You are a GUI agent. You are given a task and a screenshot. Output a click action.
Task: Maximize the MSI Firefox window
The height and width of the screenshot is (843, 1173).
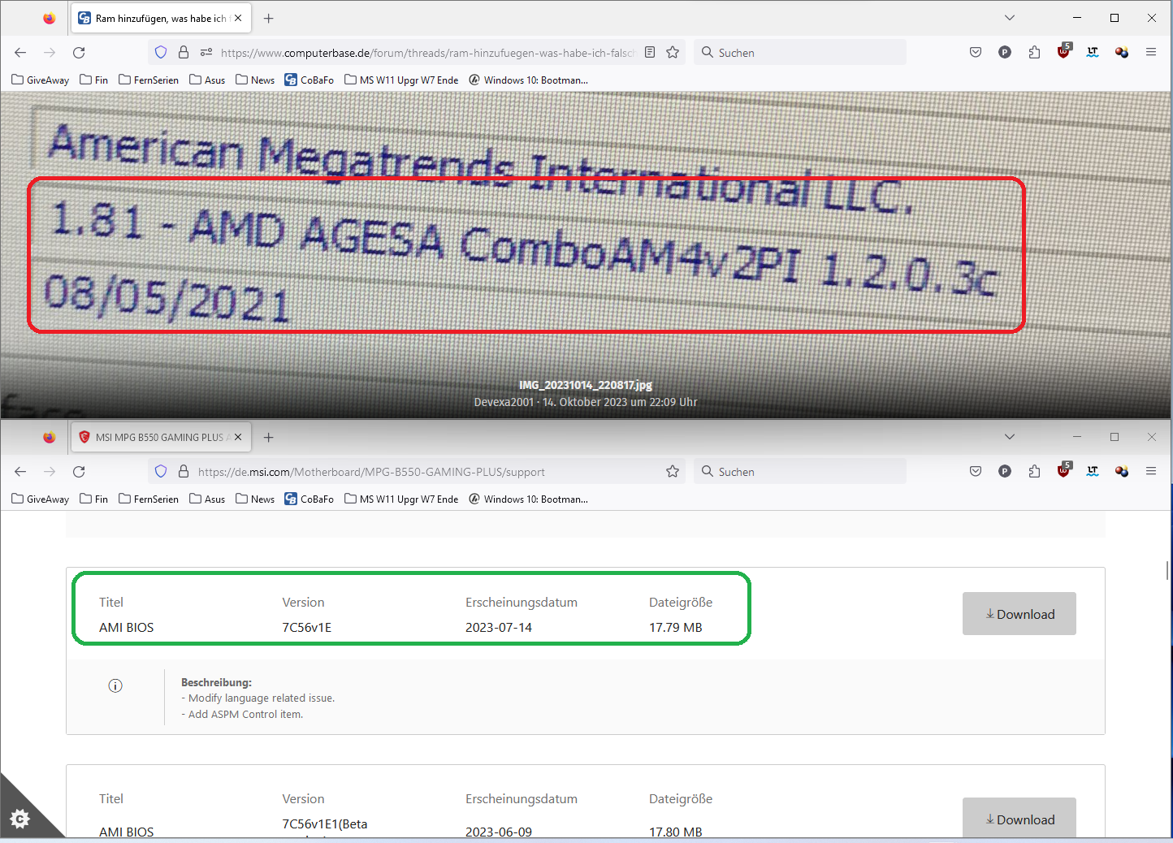(1115, 437)
